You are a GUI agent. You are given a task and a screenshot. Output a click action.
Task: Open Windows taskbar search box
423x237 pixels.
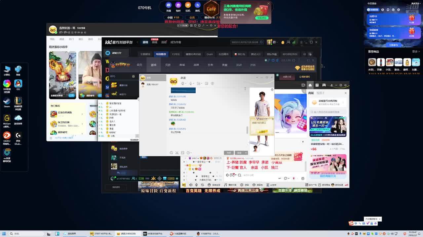[x=26, y=234]
